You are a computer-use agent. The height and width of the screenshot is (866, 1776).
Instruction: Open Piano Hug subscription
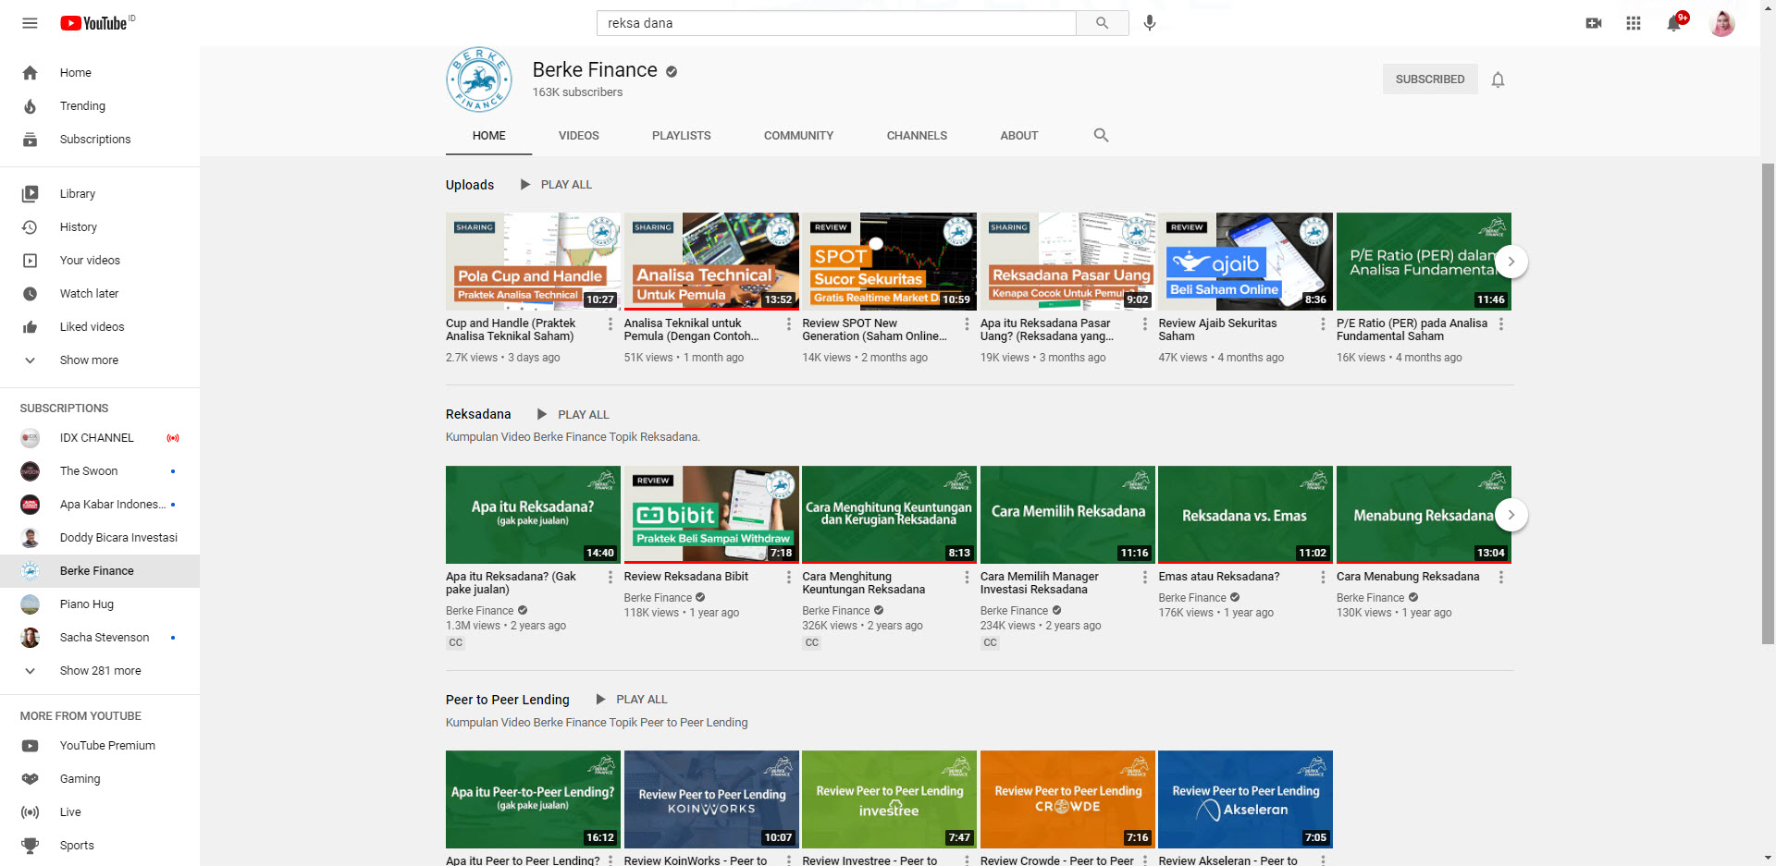tap(100, 604)
